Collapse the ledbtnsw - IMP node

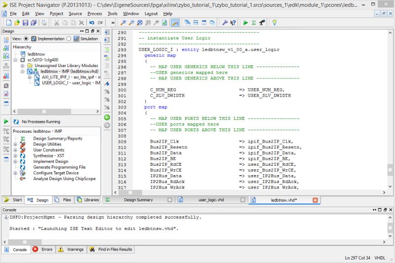22,72
